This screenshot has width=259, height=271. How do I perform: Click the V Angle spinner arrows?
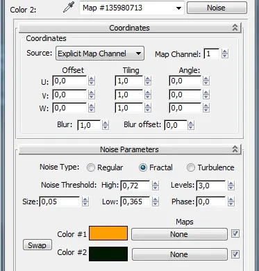coord(206,95)
